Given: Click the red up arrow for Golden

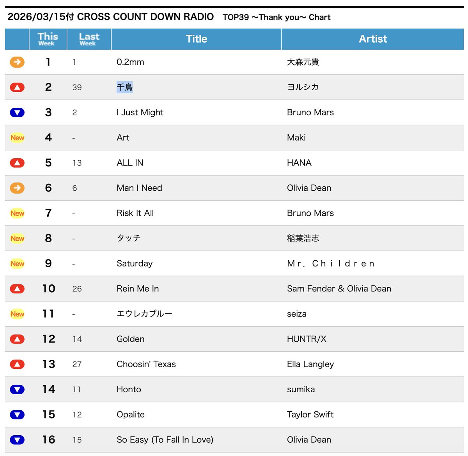Looking at the screenshot, I should 17,339.
